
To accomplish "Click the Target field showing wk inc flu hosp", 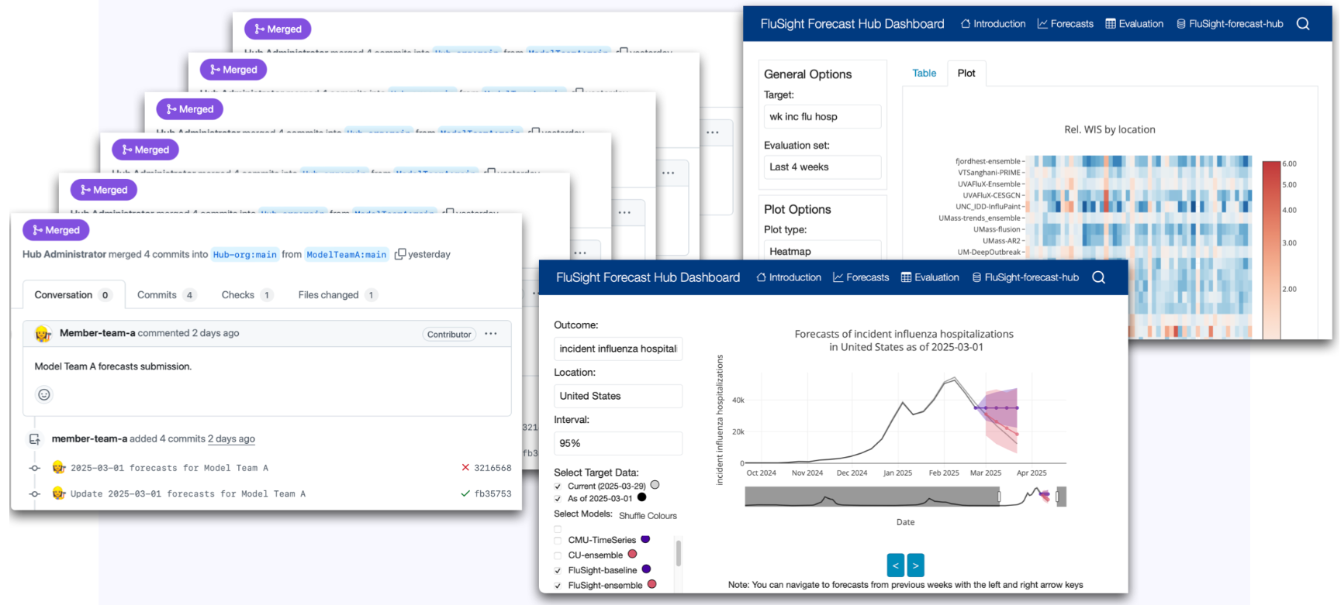I will (x=821, y=117).
